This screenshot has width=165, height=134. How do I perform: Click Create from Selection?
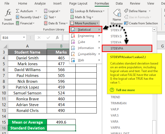(x=143, y=23)
